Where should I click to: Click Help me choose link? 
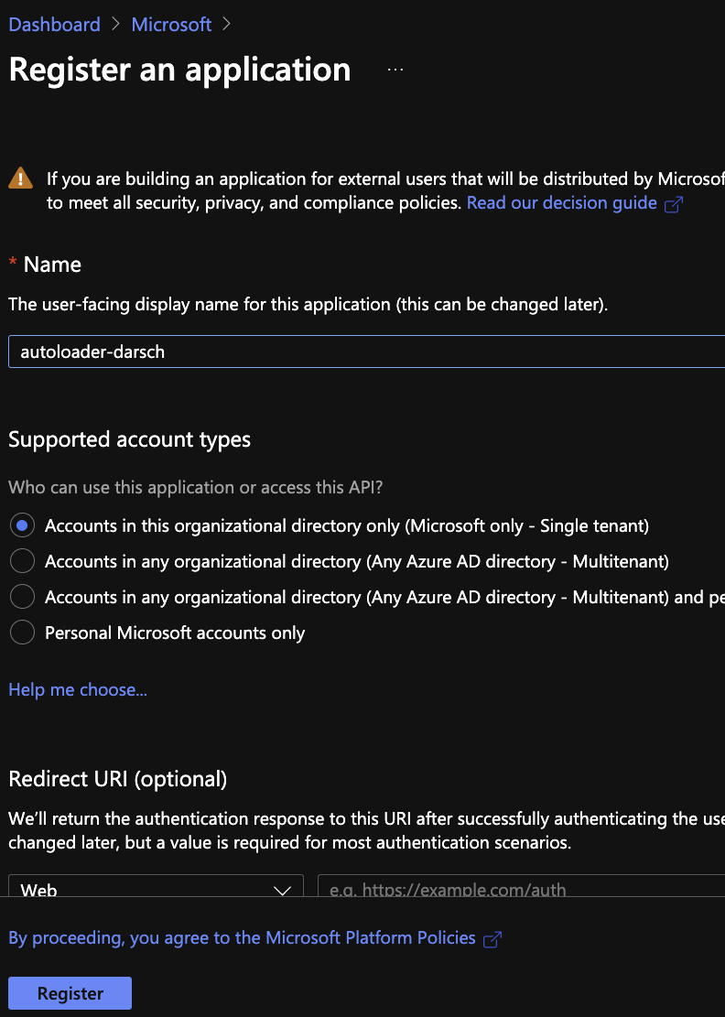click(78, 689)
